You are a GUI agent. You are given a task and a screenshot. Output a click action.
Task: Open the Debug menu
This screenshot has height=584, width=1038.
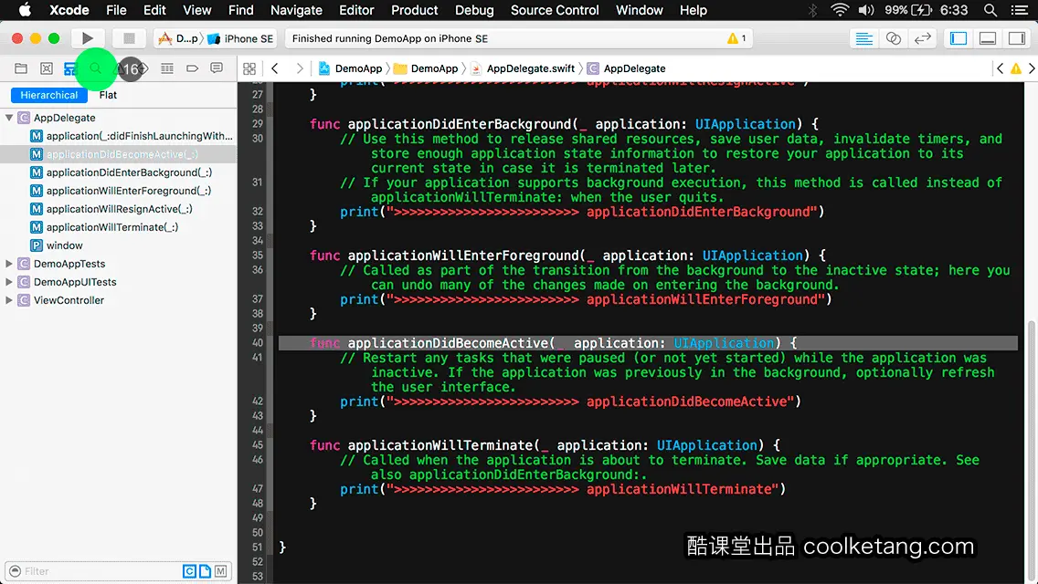coord(474,10)
